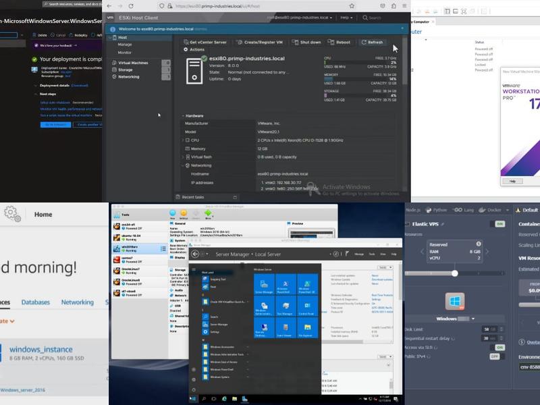Open the File Explorer tile in Start menu
540x405 pixels.
coord(307,327)
